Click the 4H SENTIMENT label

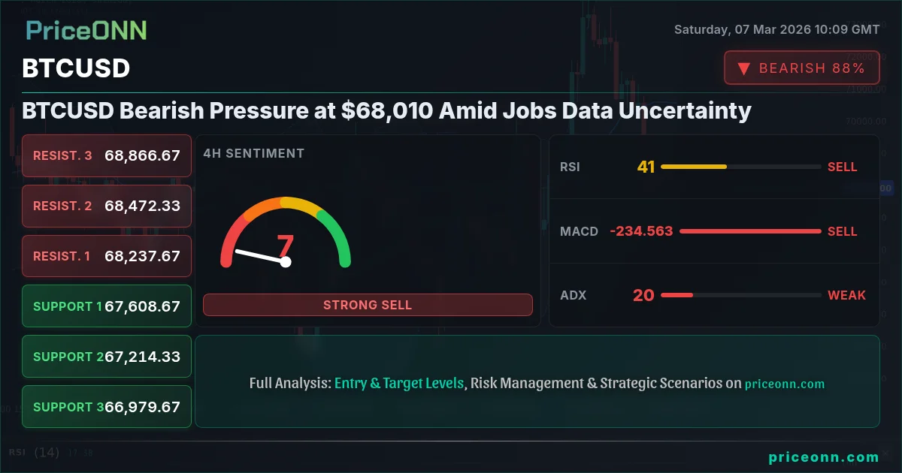[x=253, y=153]
